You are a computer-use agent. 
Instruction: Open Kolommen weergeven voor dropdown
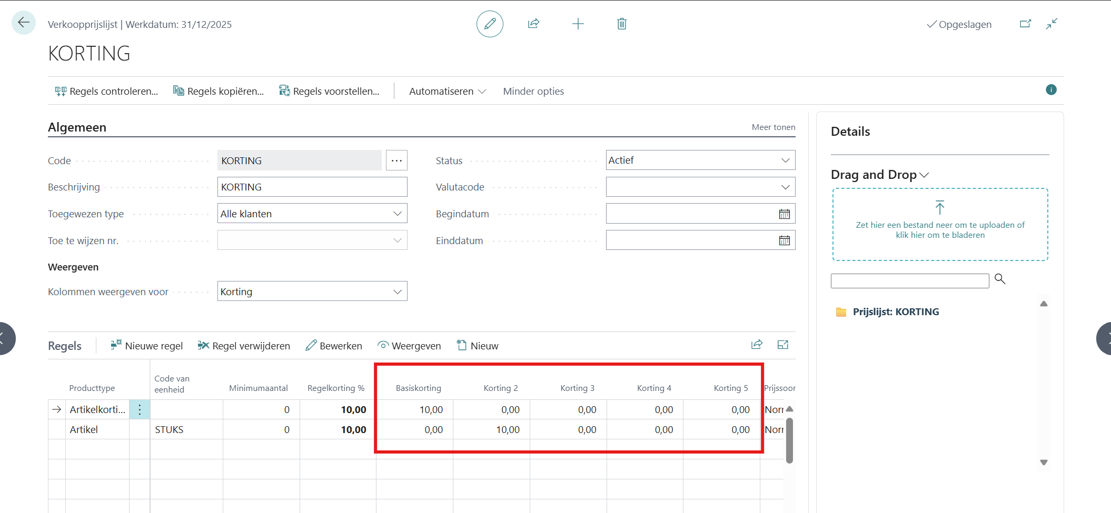point(397,291)
